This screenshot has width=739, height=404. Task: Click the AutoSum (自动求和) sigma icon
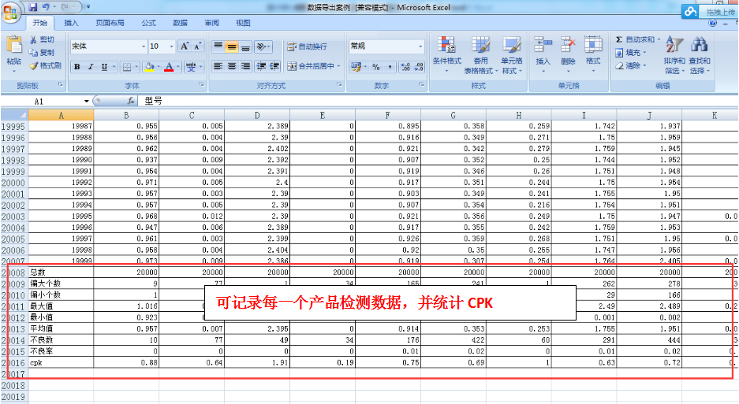point(619,39)
